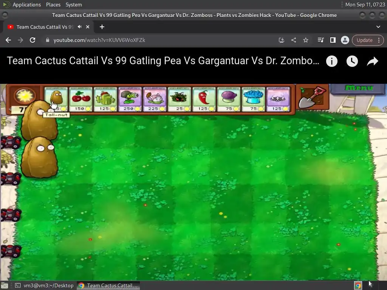Click the date and time clock

pyautogui.click(x=365, y=5)
